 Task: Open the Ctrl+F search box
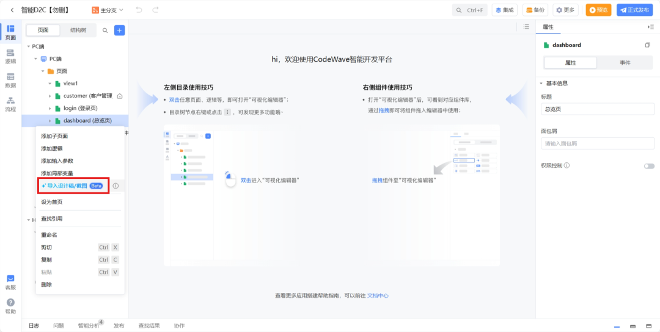(x=470, y=10)
